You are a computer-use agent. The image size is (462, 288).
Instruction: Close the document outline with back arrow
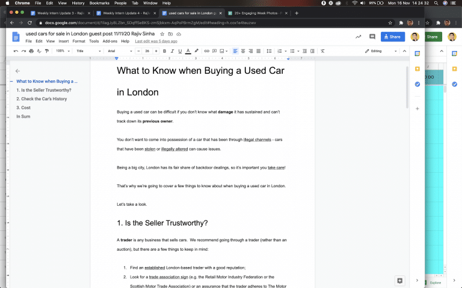[x=17, y=71]
